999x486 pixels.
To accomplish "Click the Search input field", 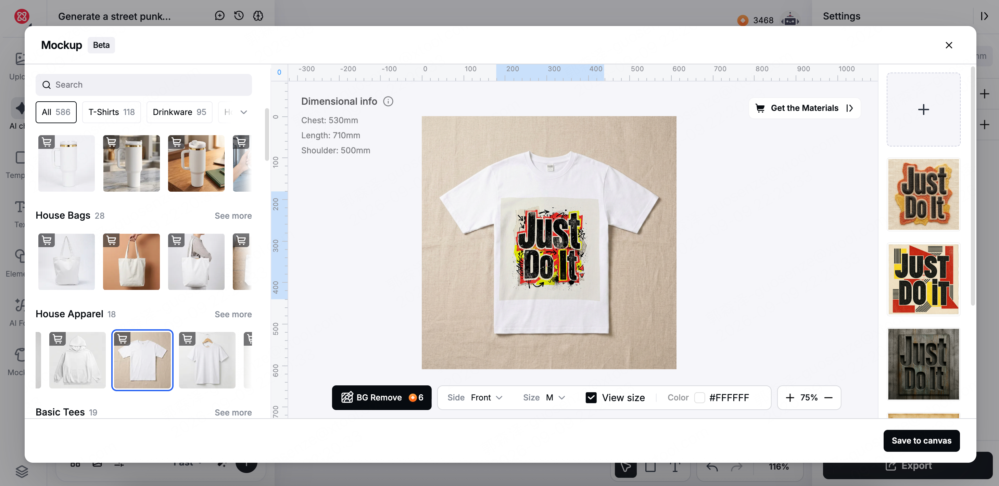I will pyautogui.click(x=143, y=85).
